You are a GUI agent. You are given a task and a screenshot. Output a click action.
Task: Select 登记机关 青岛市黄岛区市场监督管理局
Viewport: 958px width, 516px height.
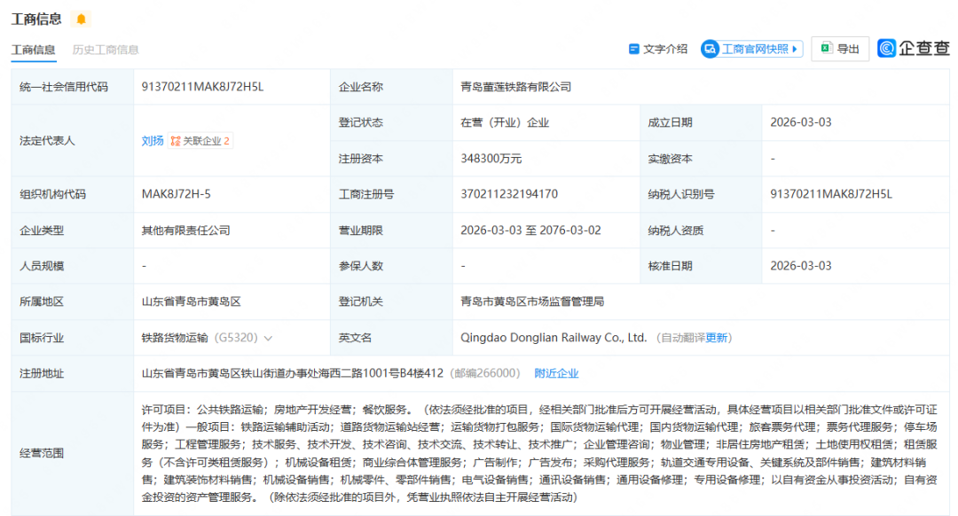[x=532, y=301]
